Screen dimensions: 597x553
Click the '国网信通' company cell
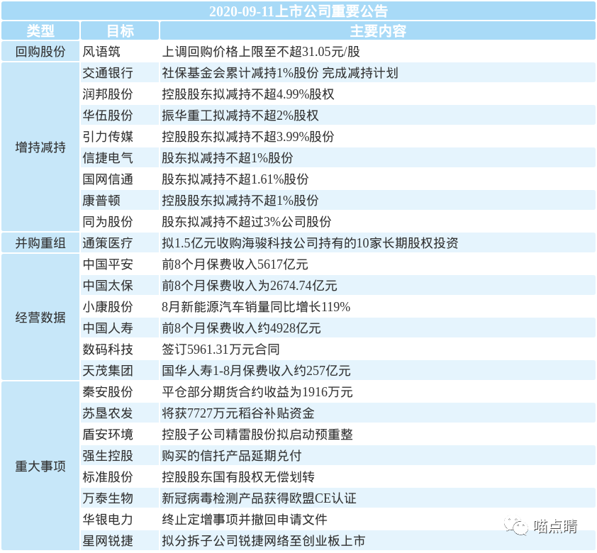120,179
